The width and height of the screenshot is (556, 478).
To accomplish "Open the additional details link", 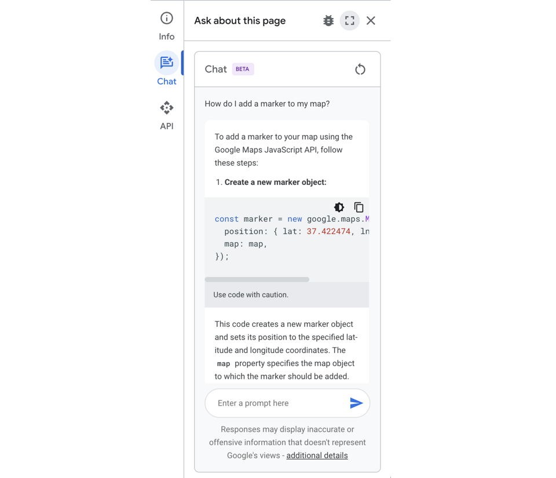I will point(317,455).
